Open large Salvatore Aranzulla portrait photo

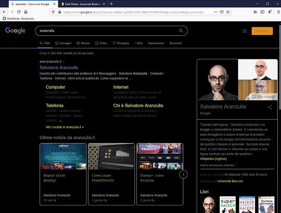217,80
